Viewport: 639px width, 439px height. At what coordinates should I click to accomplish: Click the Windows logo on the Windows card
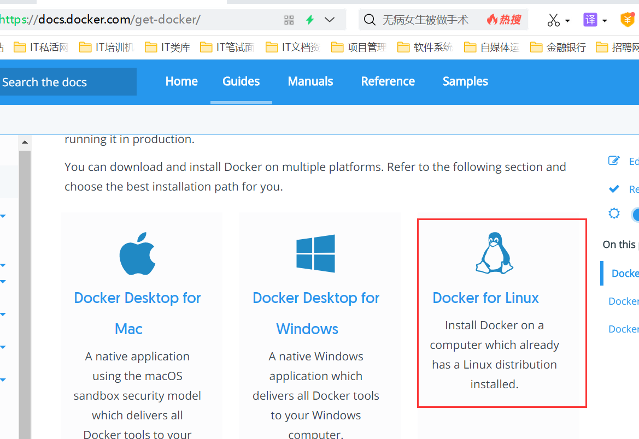pos(316,253)
